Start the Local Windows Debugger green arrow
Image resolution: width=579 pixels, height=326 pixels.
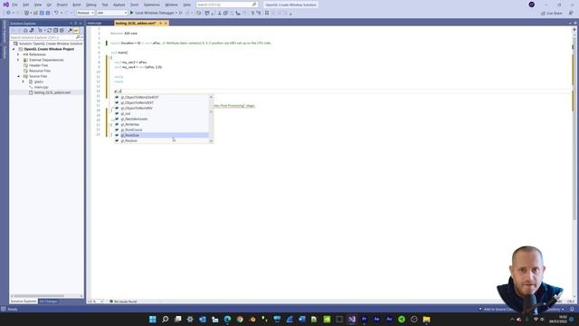[132, 13]
